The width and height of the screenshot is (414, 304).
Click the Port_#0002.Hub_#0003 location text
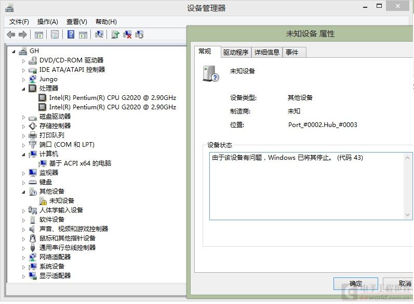tap(323, 125)
